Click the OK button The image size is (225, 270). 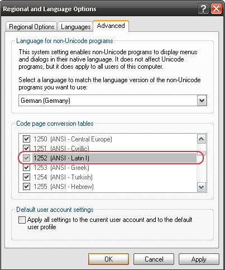[108, 259]
